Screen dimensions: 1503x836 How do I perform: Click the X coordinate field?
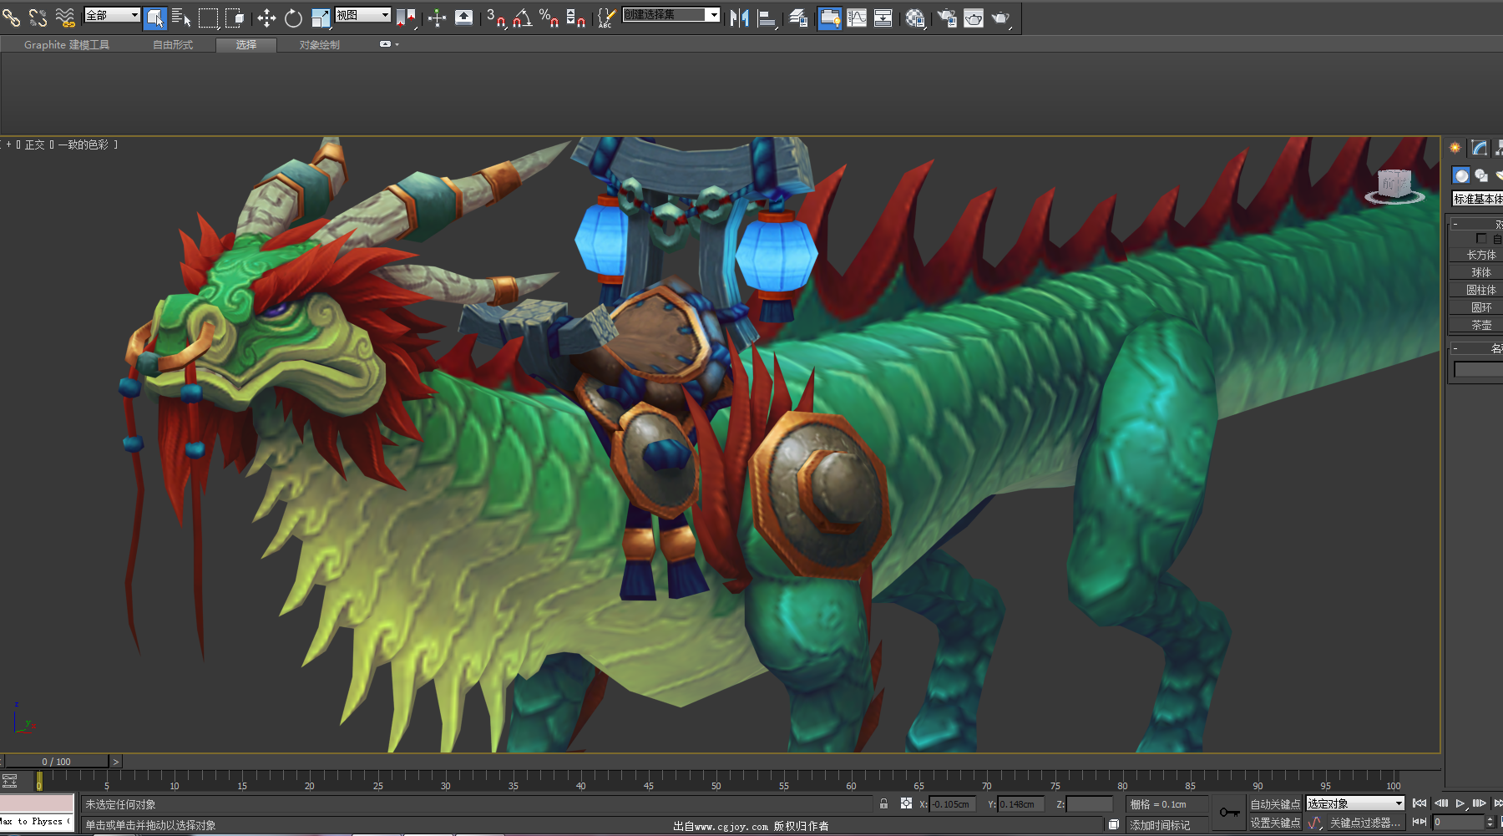(954, 804)
